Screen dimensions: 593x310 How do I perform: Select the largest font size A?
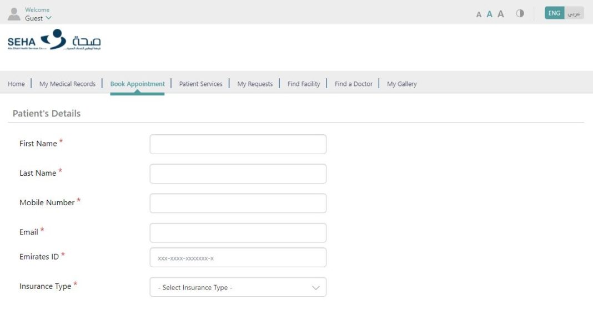click(x=501, y=14)
